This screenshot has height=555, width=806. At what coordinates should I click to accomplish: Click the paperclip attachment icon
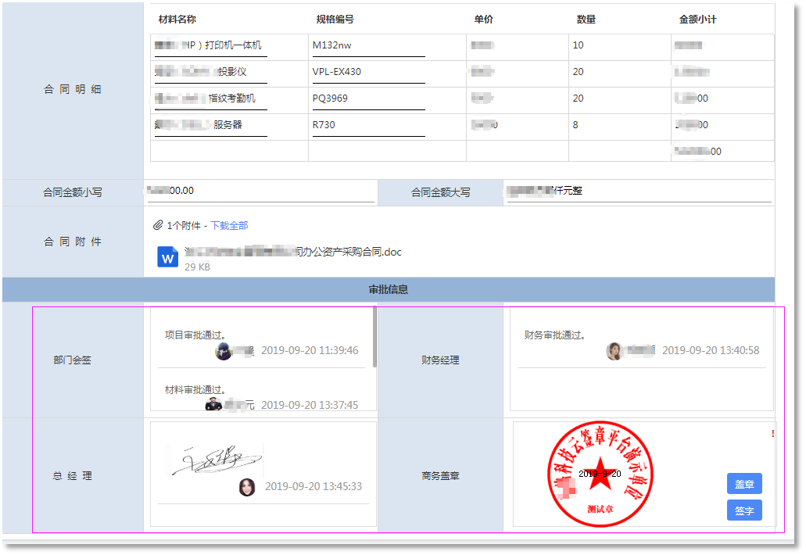tap(158, 226)
